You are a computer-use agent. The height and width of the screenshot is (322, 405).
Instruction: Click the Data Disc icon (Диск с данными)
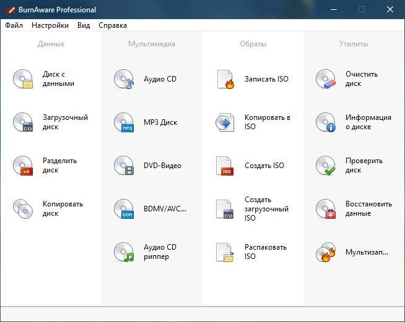click(x=23, y=79)
